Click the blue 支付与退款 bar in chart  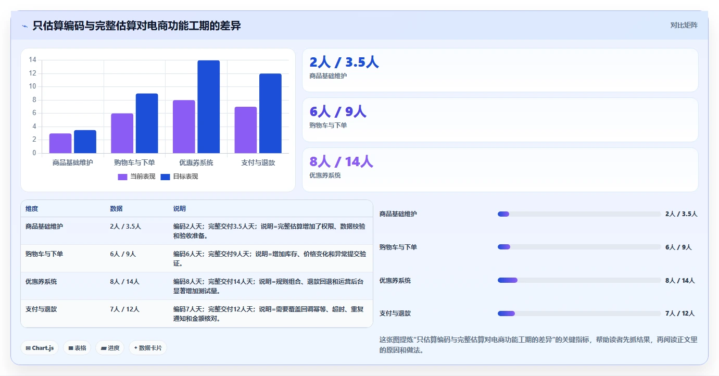point(270,114)
